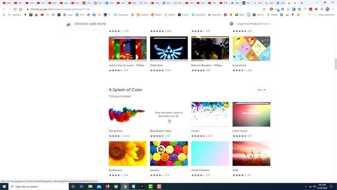Screen dimensions: 337x190
Task: Open the Reddit bookmark
Action: pyautogui.click(x=156, y=15)
